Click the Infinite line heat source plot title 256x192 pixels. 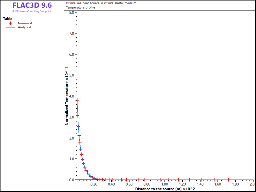pyautogui.click(x=101, y=3)
